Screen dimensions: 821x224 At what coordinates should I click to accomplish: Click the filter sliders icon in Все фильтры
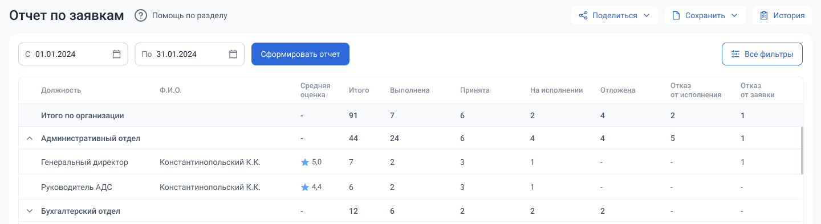(x=735, y=54)
